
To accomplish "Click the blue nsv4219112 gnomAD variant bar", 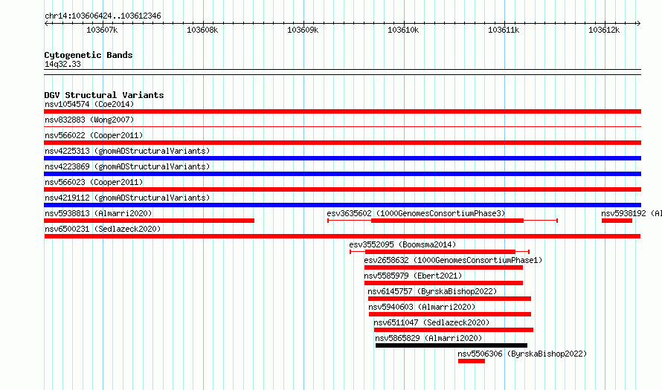I will click(x=342, y=205).
